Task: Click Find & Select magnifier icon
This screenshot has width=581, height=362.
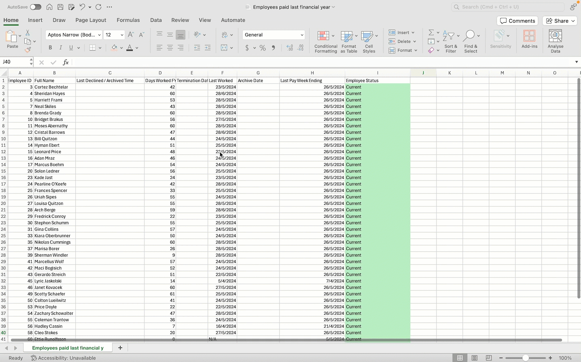Action: point(470,36)
